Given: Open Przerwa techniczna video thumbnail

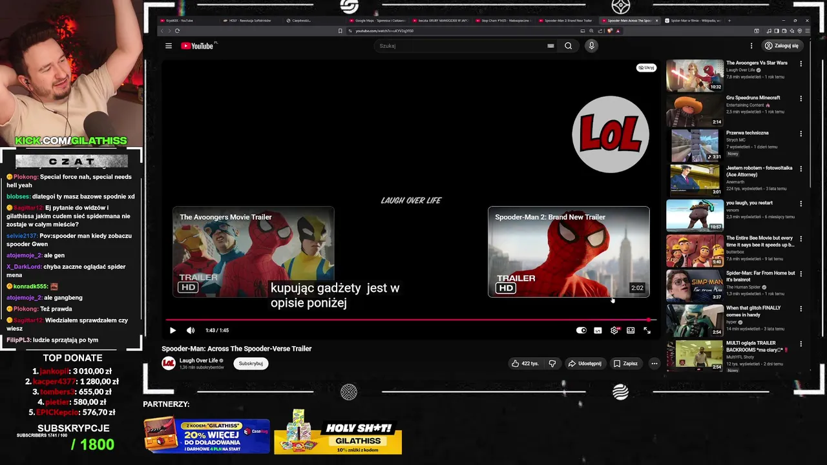Looking at the screenshot, I should tap(695, 145).
